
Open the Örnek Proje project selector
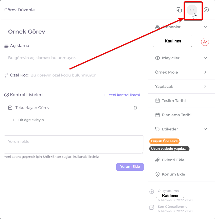click(x=181, y=72)
